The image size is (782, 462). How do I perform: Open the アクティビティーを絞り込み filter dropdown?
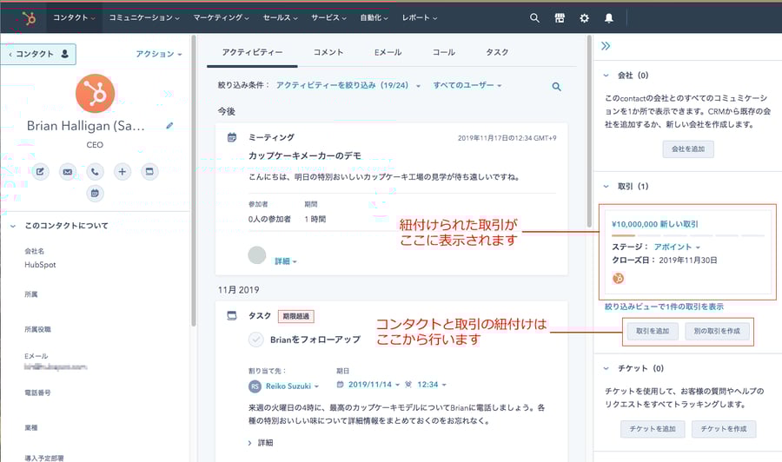point(348,85)
